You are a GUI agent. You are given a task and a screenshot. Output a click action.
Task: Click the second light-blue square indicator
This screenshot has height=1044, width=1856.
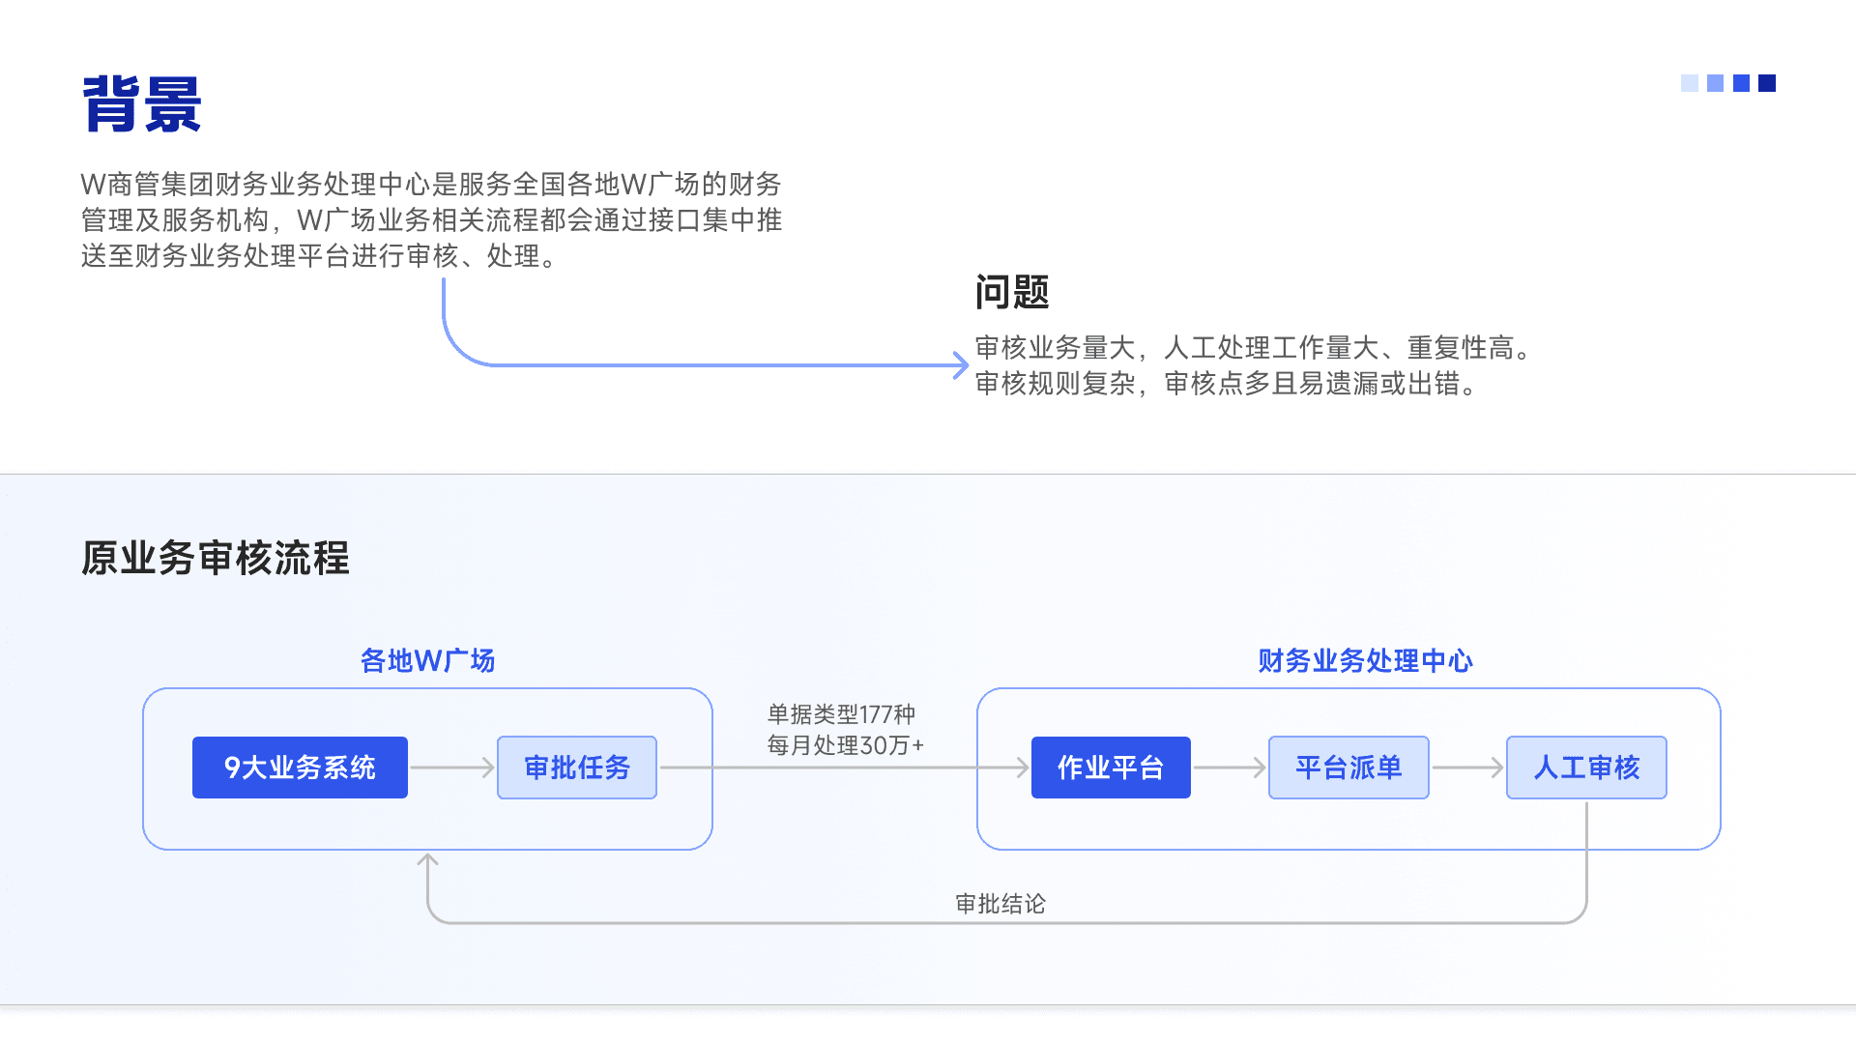pyautogui.click(x=1715, y=83)
